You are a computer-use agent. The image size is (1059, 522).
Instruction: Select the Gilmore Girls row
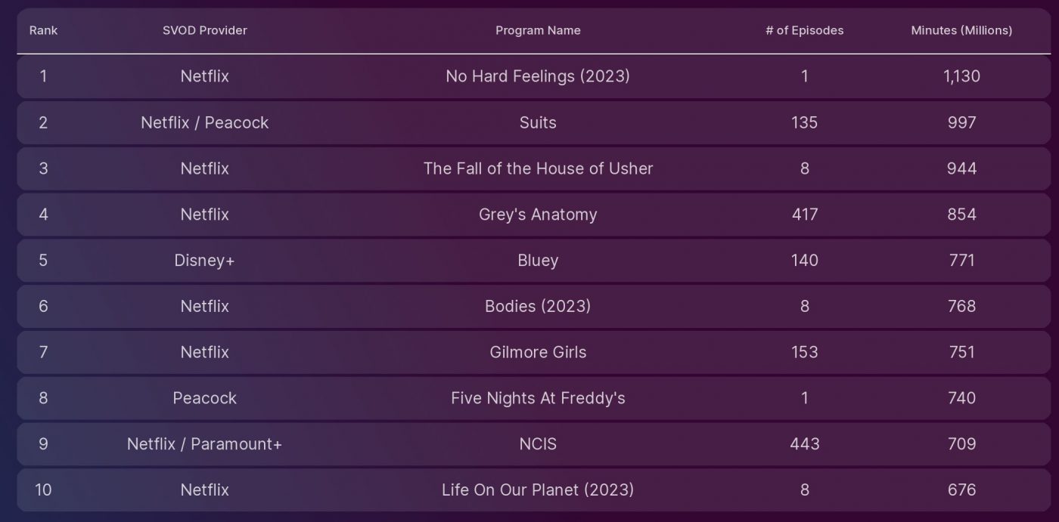click(x=534, y=352)
